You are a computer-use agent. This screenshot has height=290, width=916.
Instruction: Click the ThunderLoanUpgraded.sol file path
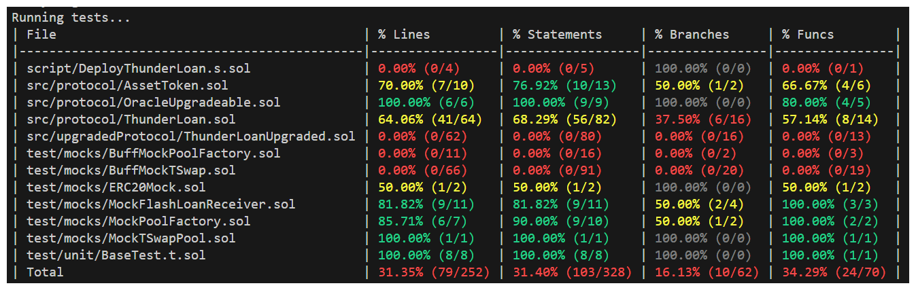click(190, 137)
